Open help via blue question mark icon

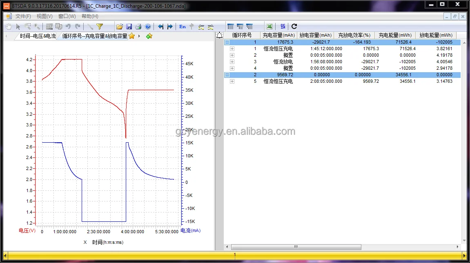[x=148, y=27]
